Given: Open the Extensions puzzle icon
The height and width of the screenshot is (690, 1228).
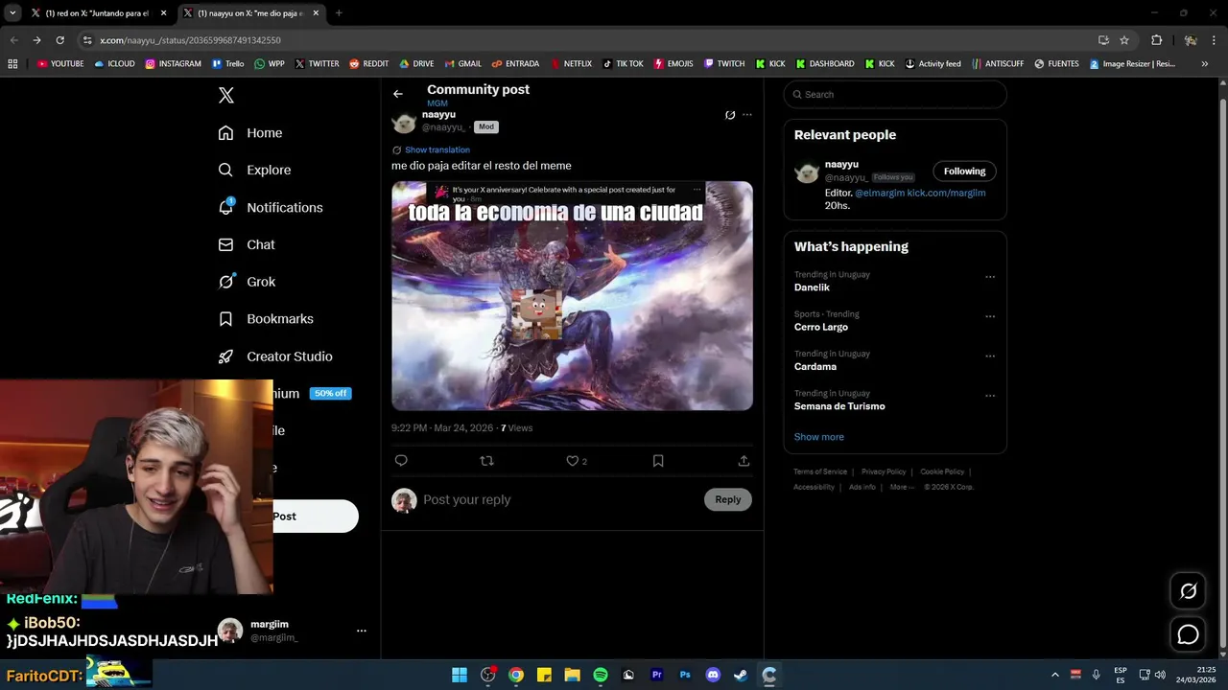Looking at the screenshot, I should coord(1157,40).
